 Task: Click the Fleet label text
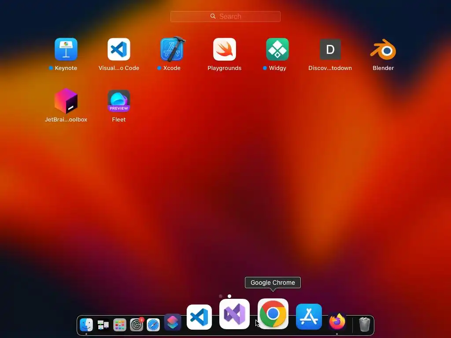(x=119, y=120)
